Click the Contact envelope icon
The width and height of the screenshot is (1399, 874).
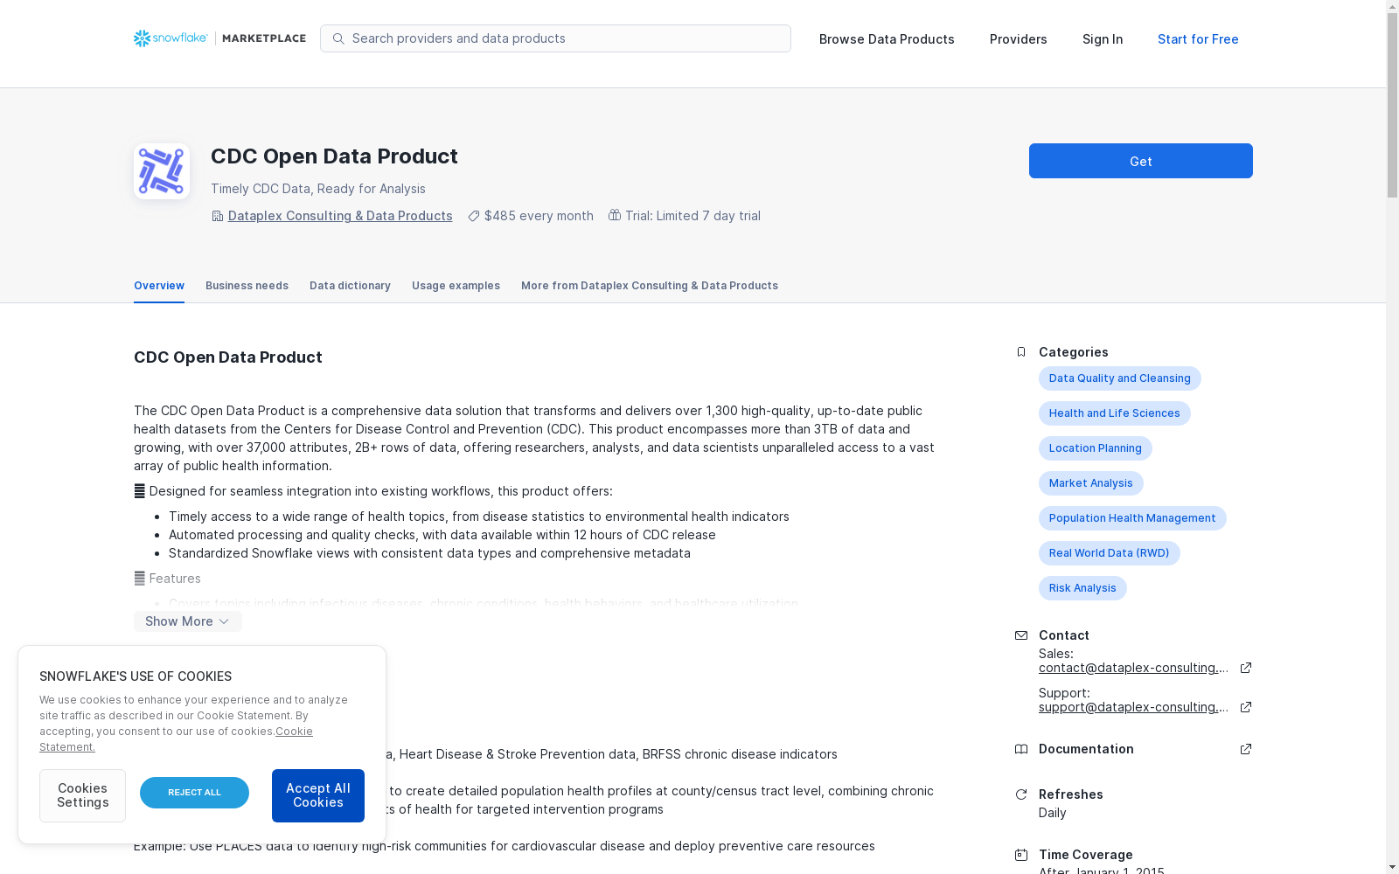click(x=1020, y=635)
